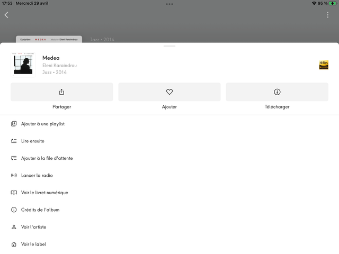
Task: Tap the 'Jazz • 2014' text in the sheet header
Action: coord(55,72)
